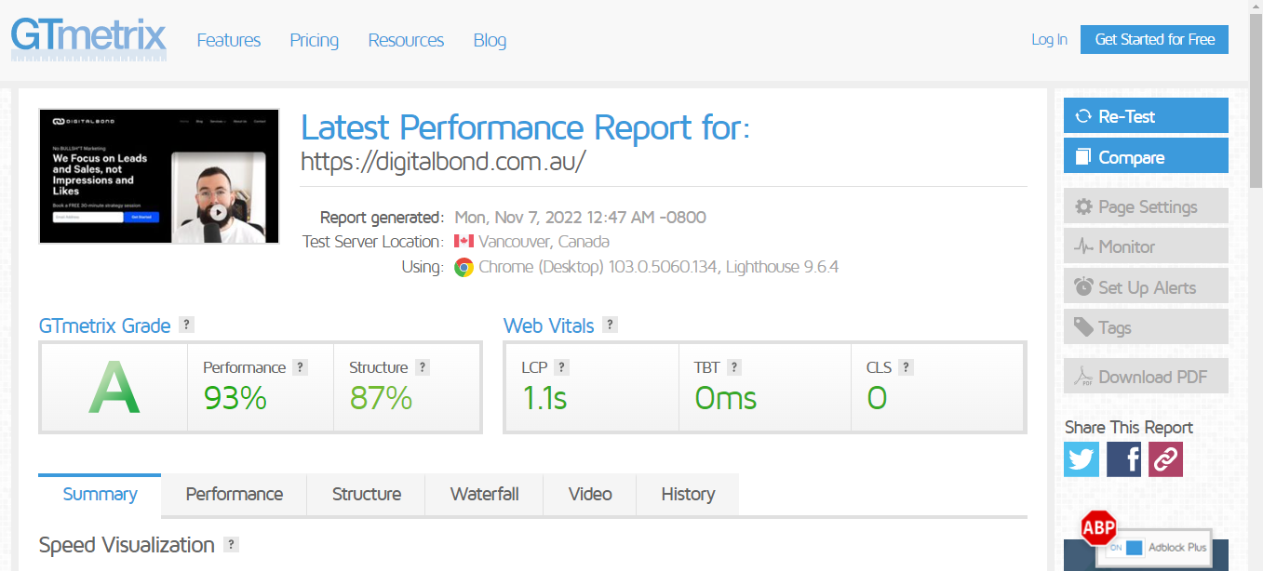Click Performance score help icon
The height and width of the screenshot is (571, 1263).
pyautogui.click(x=300, y=367)
